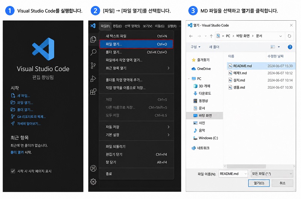Screen dimensions: 301x199
Task: Click the 파일 이름 input field
Action: (x=233, y=174)
